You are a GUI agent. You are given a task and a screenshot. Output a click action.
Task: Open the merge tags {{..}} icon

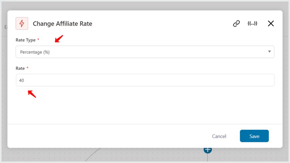[252, 23]
